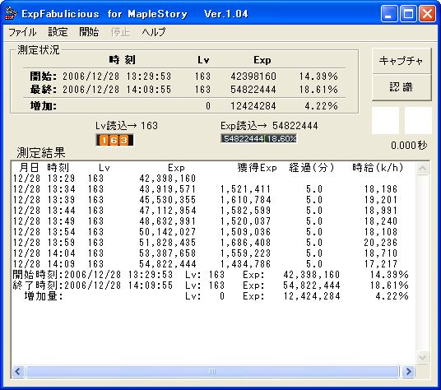Click the 開始時刻 summary line
This screenshot has height=390, width=441.
(211, 275)
